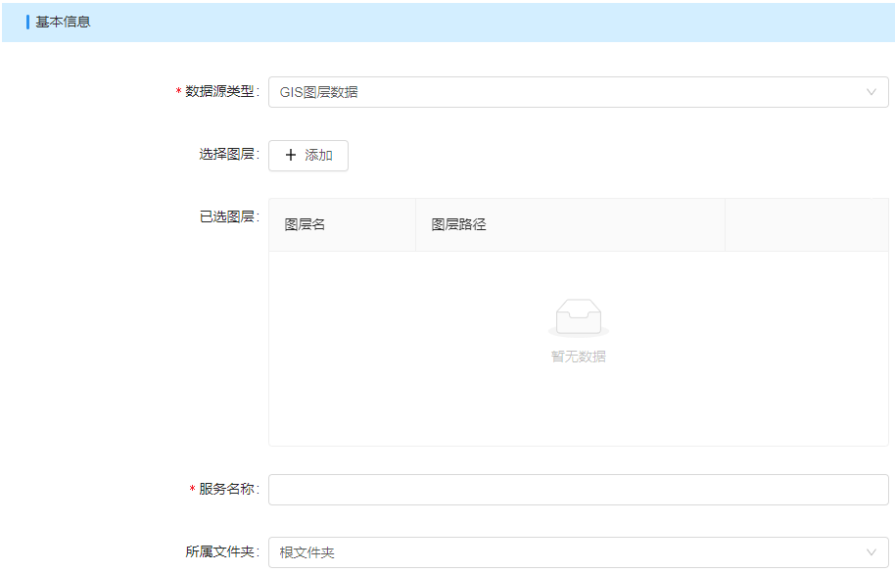Viewport: 895px width, 573px height.
Task: Click the empty inbox icon in table
Action: (x=578, y=319)
